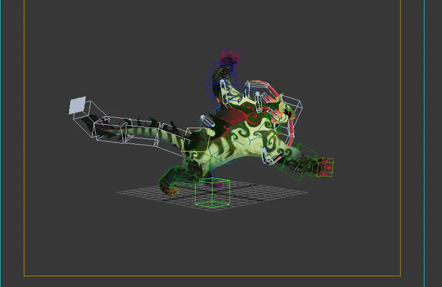Select the purple bone box atop raised paw
Viewport: 442px width, 287px height.
(230, 56)
